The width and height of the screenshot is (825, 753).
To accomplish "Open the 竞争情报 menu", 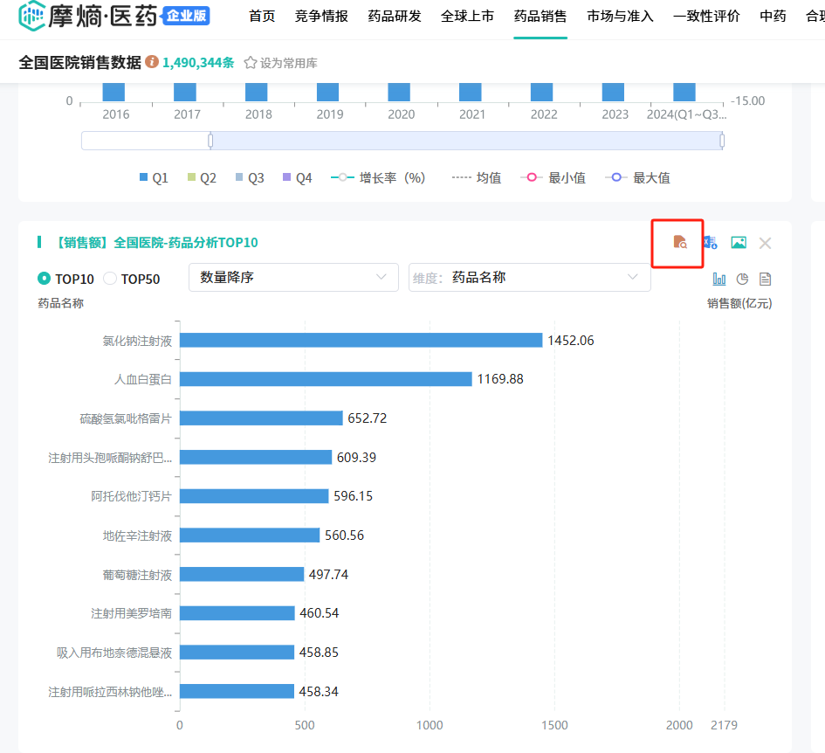I will [321, 16].
